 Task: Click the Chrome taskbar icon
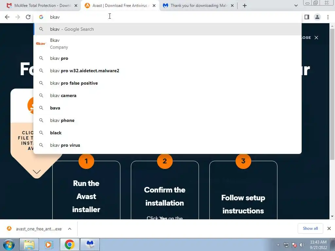click(x=69, y=244)
